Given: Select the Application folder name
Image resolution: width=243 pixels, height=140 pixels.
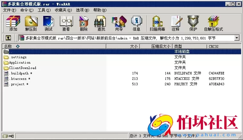Looking at the screenshot, I should [x=20, y=63].
